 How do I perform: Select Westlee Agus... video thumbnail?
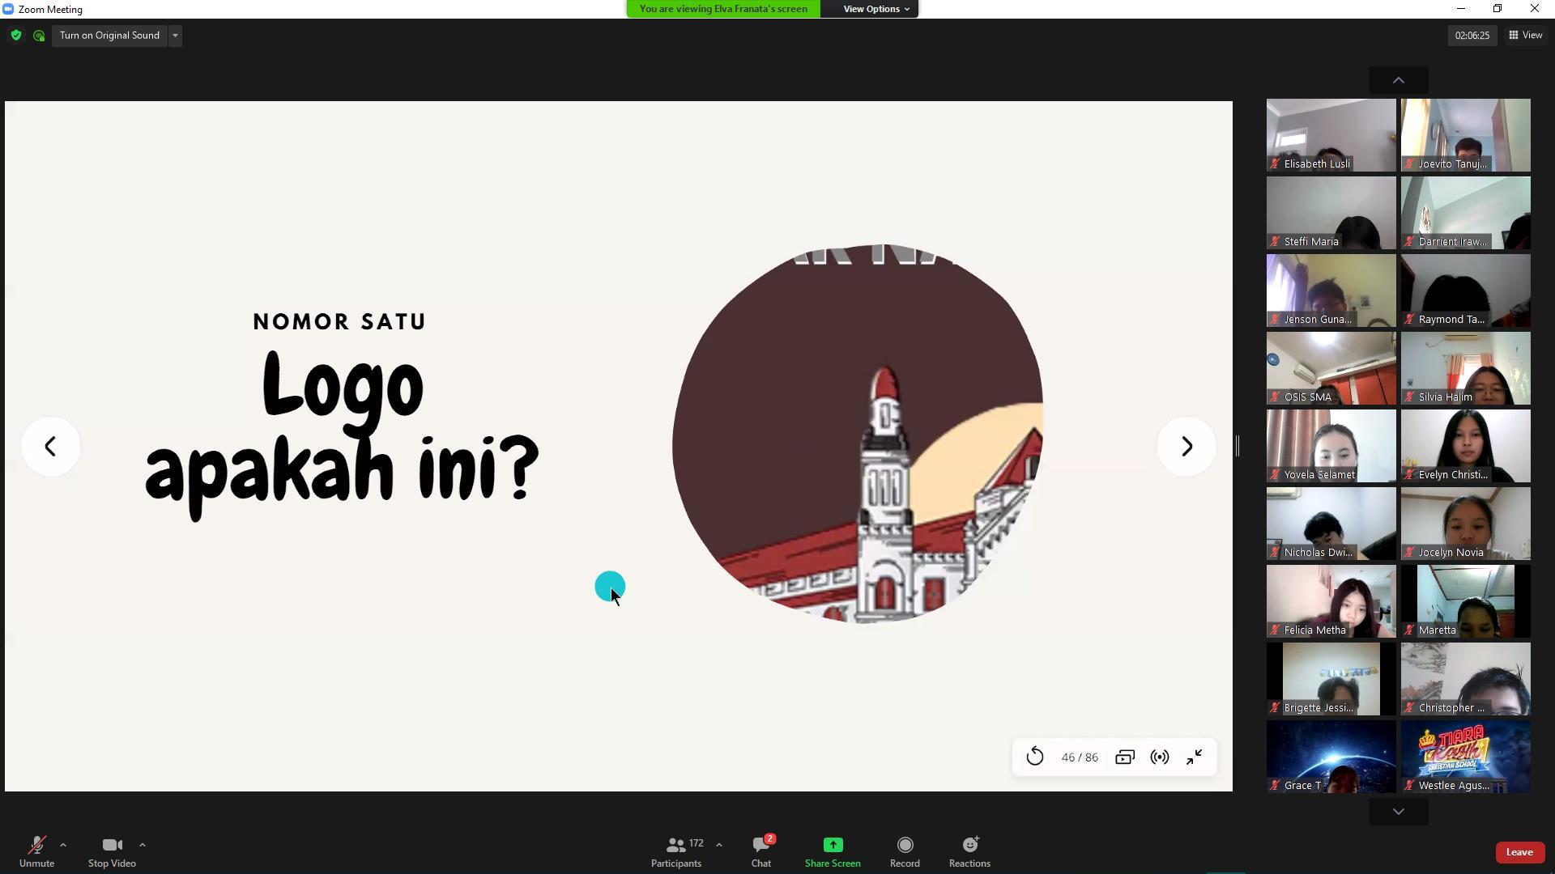coord(1465,757)
